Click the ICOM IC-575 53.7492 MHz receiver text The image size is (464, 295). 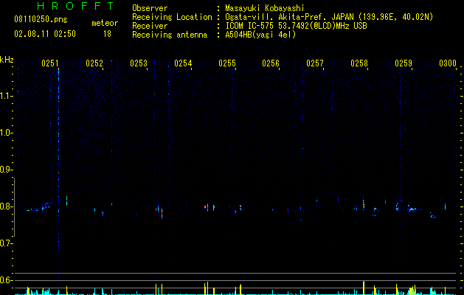[x=296, y=26]
